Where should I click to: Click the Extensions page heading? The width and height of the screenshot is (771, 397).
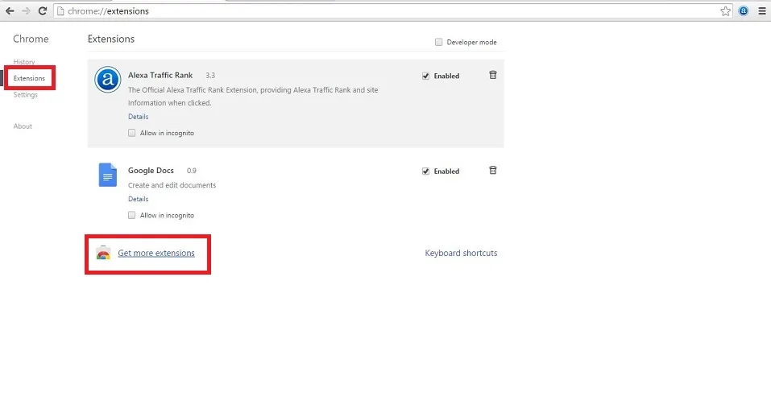111,39
